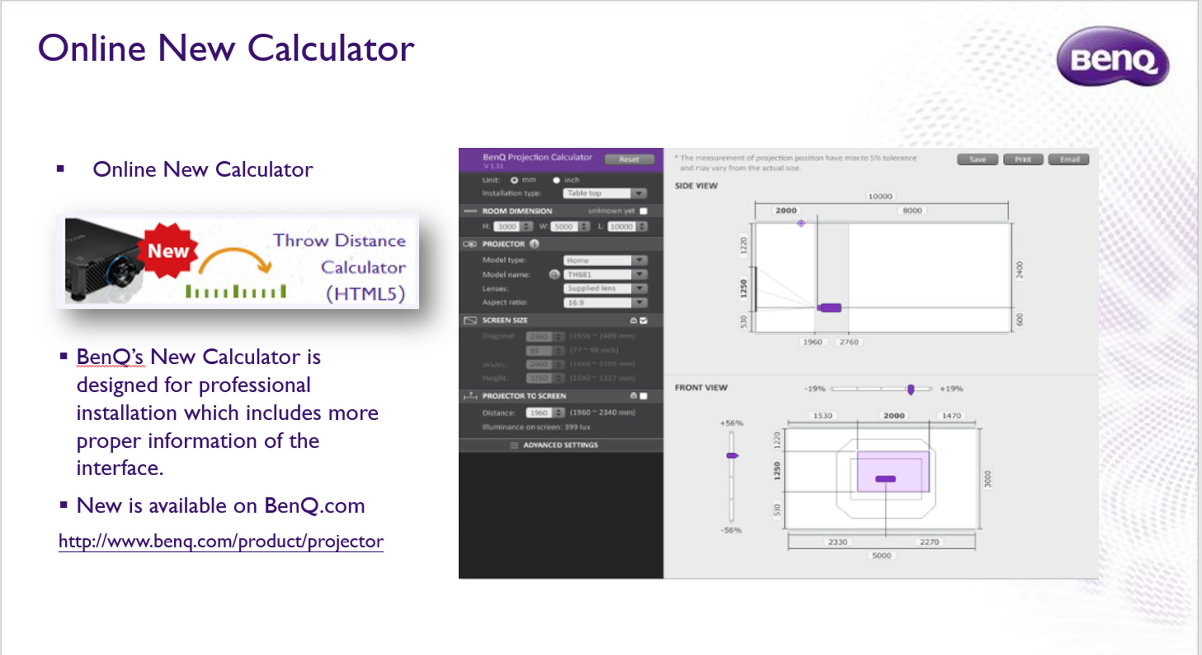Viewport: 1202px width, 655px height.
Task: Adjust the room width W stepper arrows
Action: tap(585, 226)
